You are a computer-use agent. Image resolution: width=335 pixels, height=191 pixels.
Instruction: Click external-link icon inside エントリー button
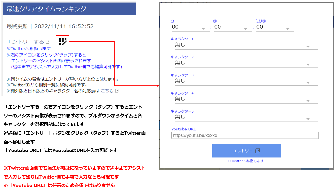pyautogui.click(x=257, y=151)
